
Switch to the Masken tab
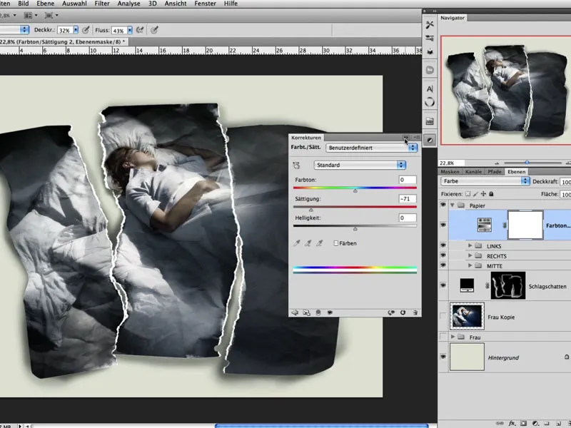coord(450,171)
